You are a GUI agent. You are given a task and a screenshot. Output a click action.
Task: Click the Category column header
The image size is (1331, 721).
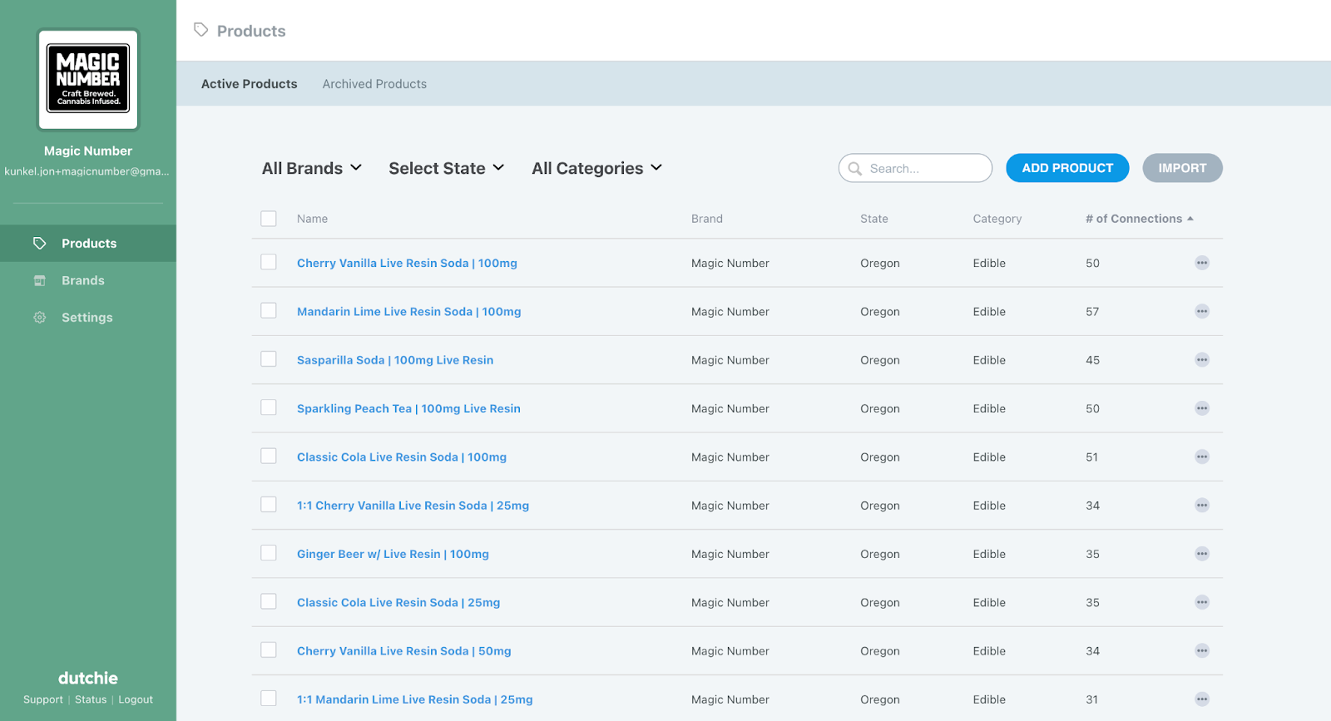click(x=997, y=219)
